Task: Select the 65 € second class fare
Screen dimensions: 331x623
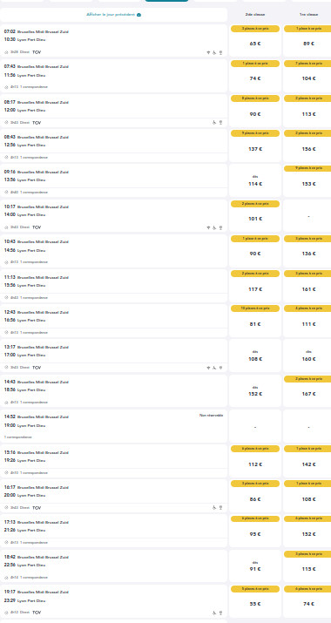Action: (255, 40)
